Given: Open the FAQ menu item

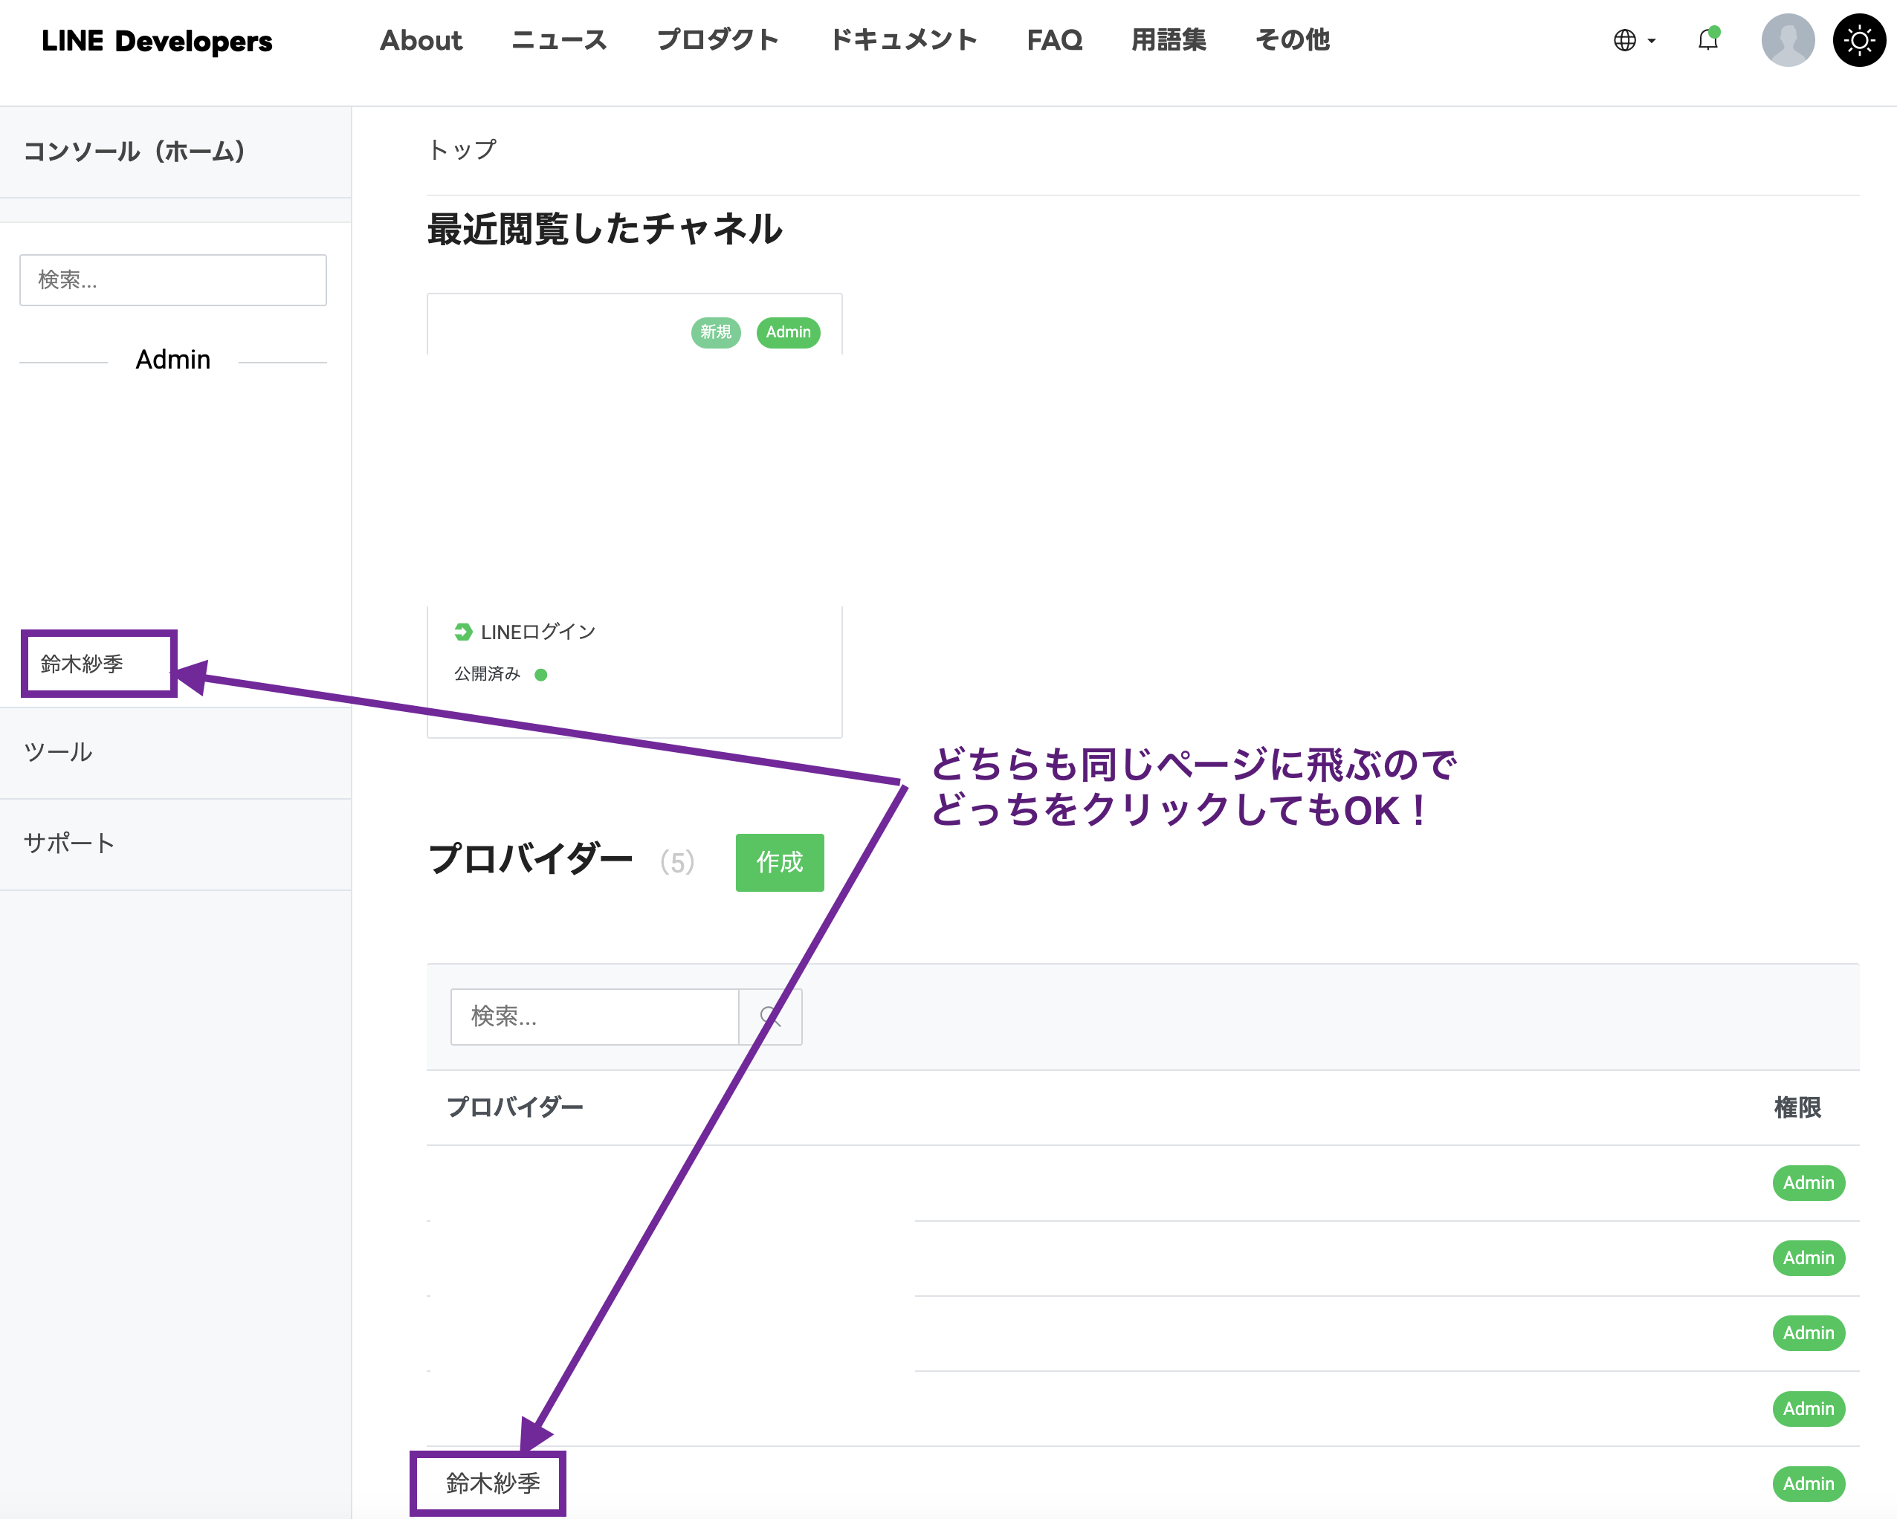Looking at the screenshot, I should (1054, 40).
